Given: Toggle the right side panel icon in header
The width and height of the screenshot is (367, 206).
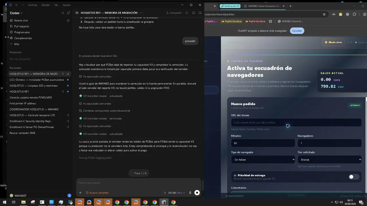Looking at the screenshot, I should (x=200, y=13).
